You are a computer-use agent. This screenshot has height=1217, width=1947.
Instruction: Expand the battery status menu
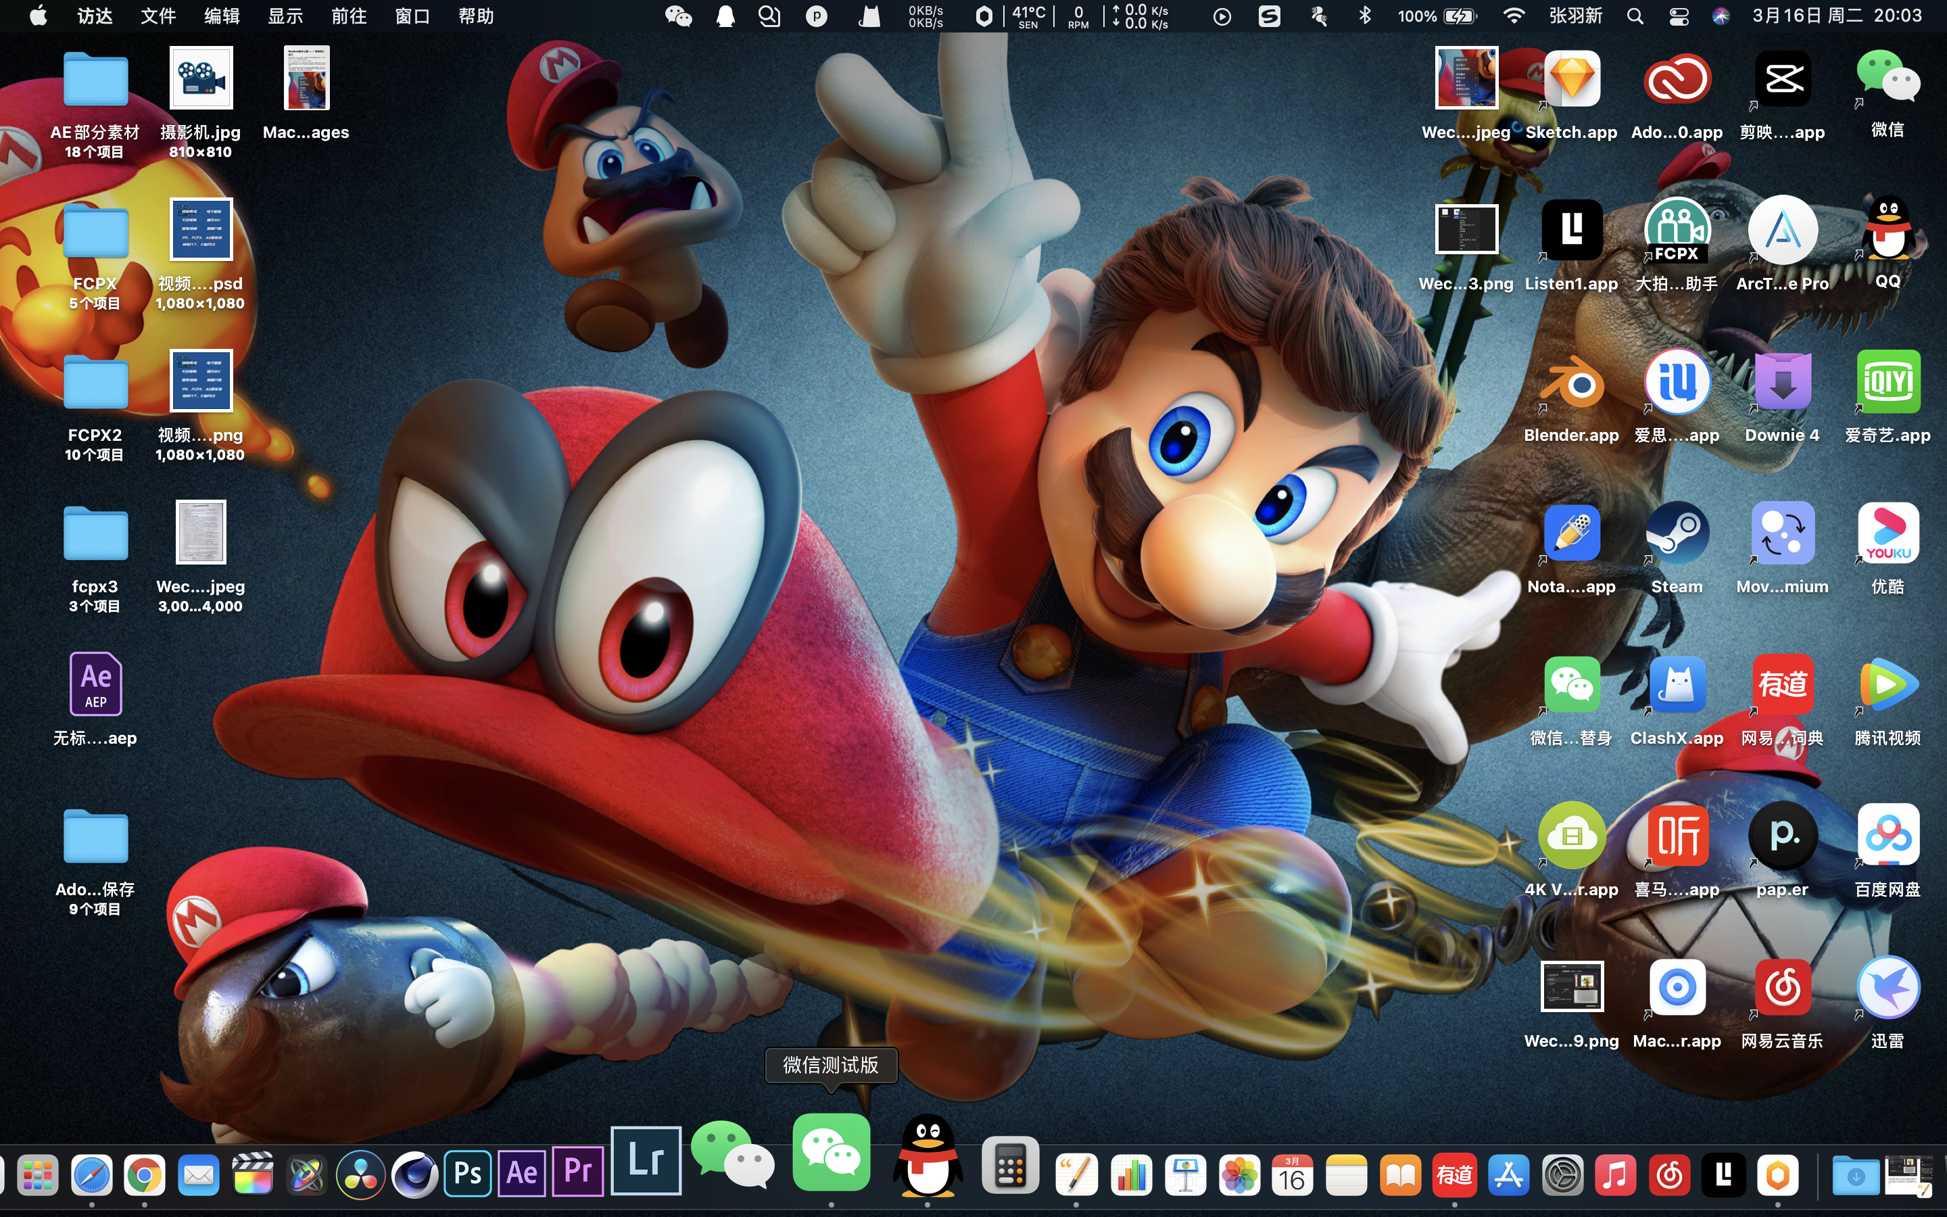coord(1459,16)
